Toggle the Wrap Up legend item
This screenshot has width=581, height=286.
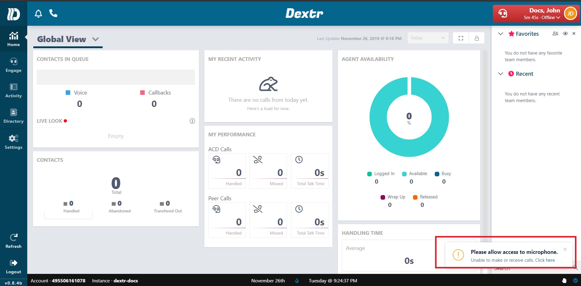393,197
